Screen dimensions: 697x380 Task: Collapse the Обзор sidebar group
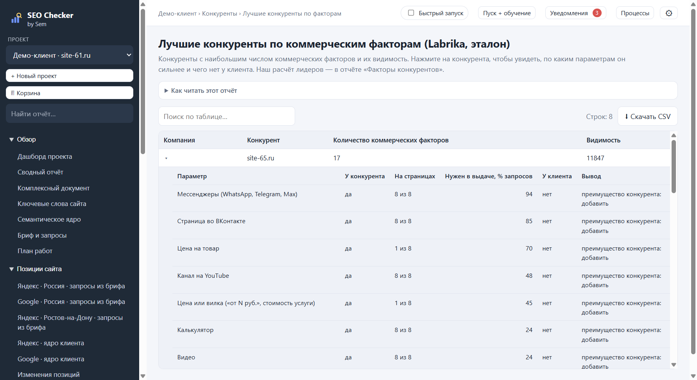click(x=23, y=139)
